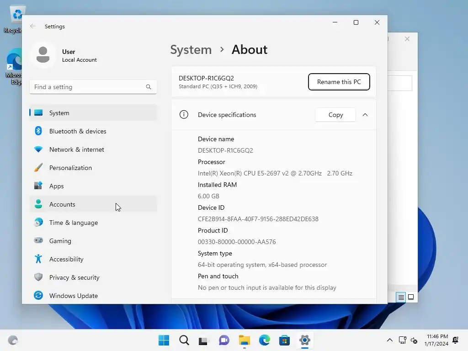Collapse the Device specifications section
The width and height of the screenshot is (468, 351).
click(x=365, y=115)
